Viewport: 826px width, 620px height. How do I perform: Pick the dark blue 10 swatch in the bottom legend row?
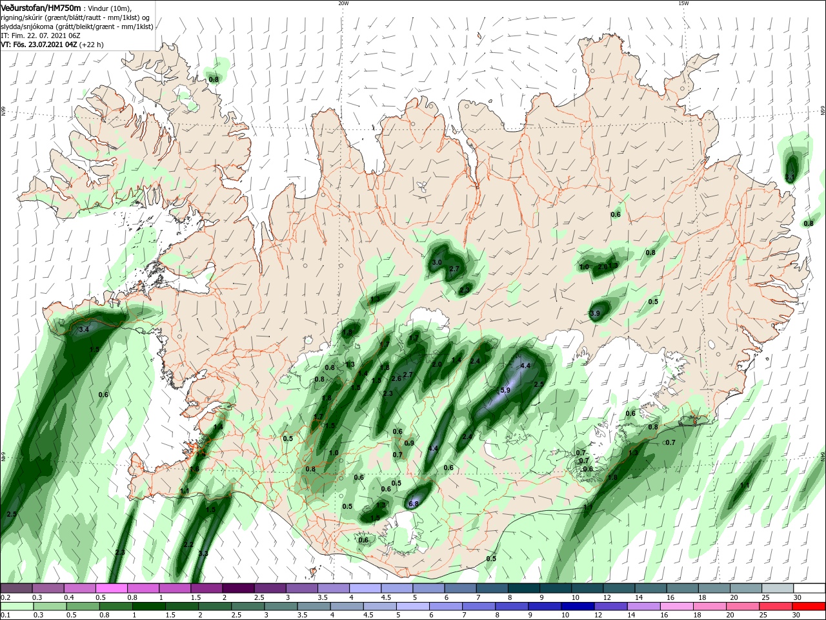click(578, 606)
